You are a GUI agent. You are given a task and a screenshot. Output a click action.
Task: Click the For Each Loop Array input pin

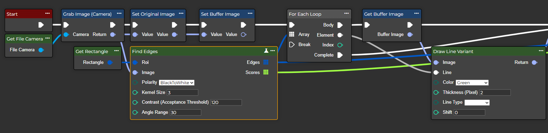(292, 35)
